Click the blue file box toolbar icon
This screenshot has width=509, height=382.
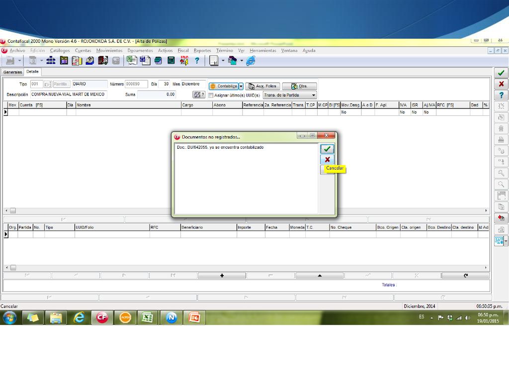click(90, 60)
